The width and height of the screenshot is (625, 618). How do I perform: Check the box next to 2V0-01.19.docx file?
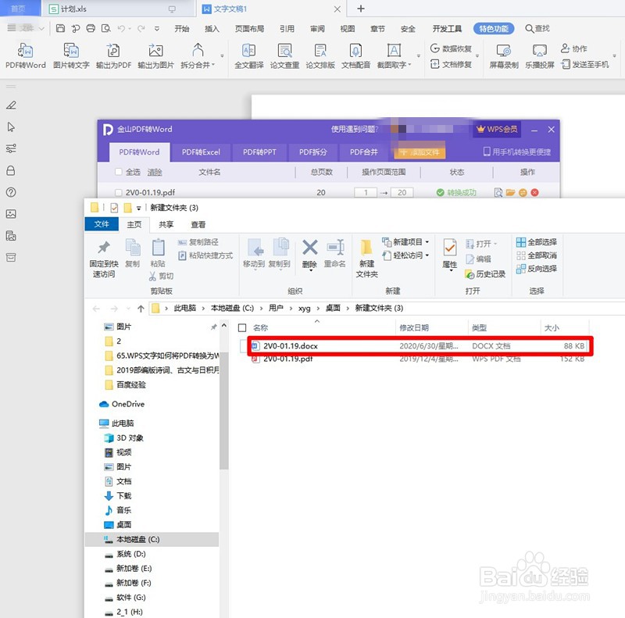(245, 346)
